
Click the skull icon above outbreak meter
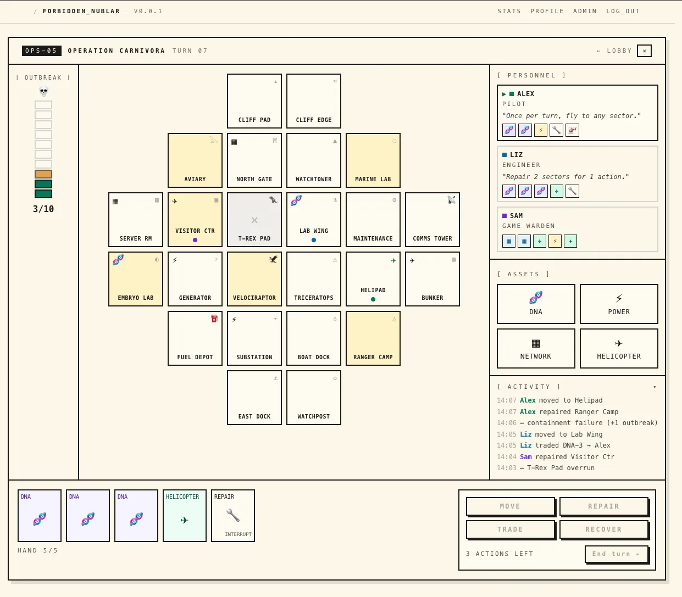coord(43,91)
